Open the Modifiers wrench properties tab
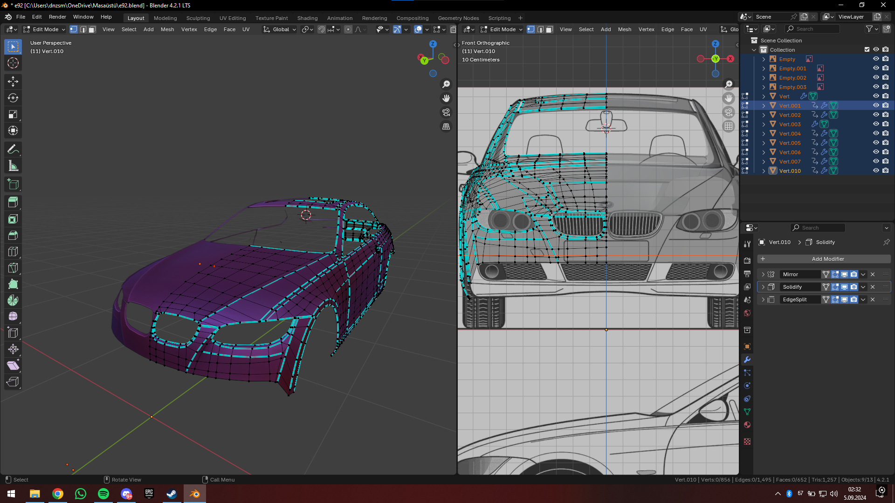This screenshot has width=895, height=503. pyautogui.click(x=747, y=360)
